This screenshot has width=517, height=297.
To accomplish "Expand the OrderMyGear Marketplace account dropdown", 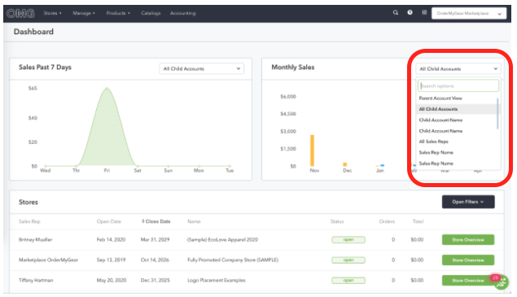I will (469, 14).
